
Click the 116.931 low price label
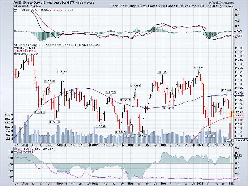tap(101, 126)
